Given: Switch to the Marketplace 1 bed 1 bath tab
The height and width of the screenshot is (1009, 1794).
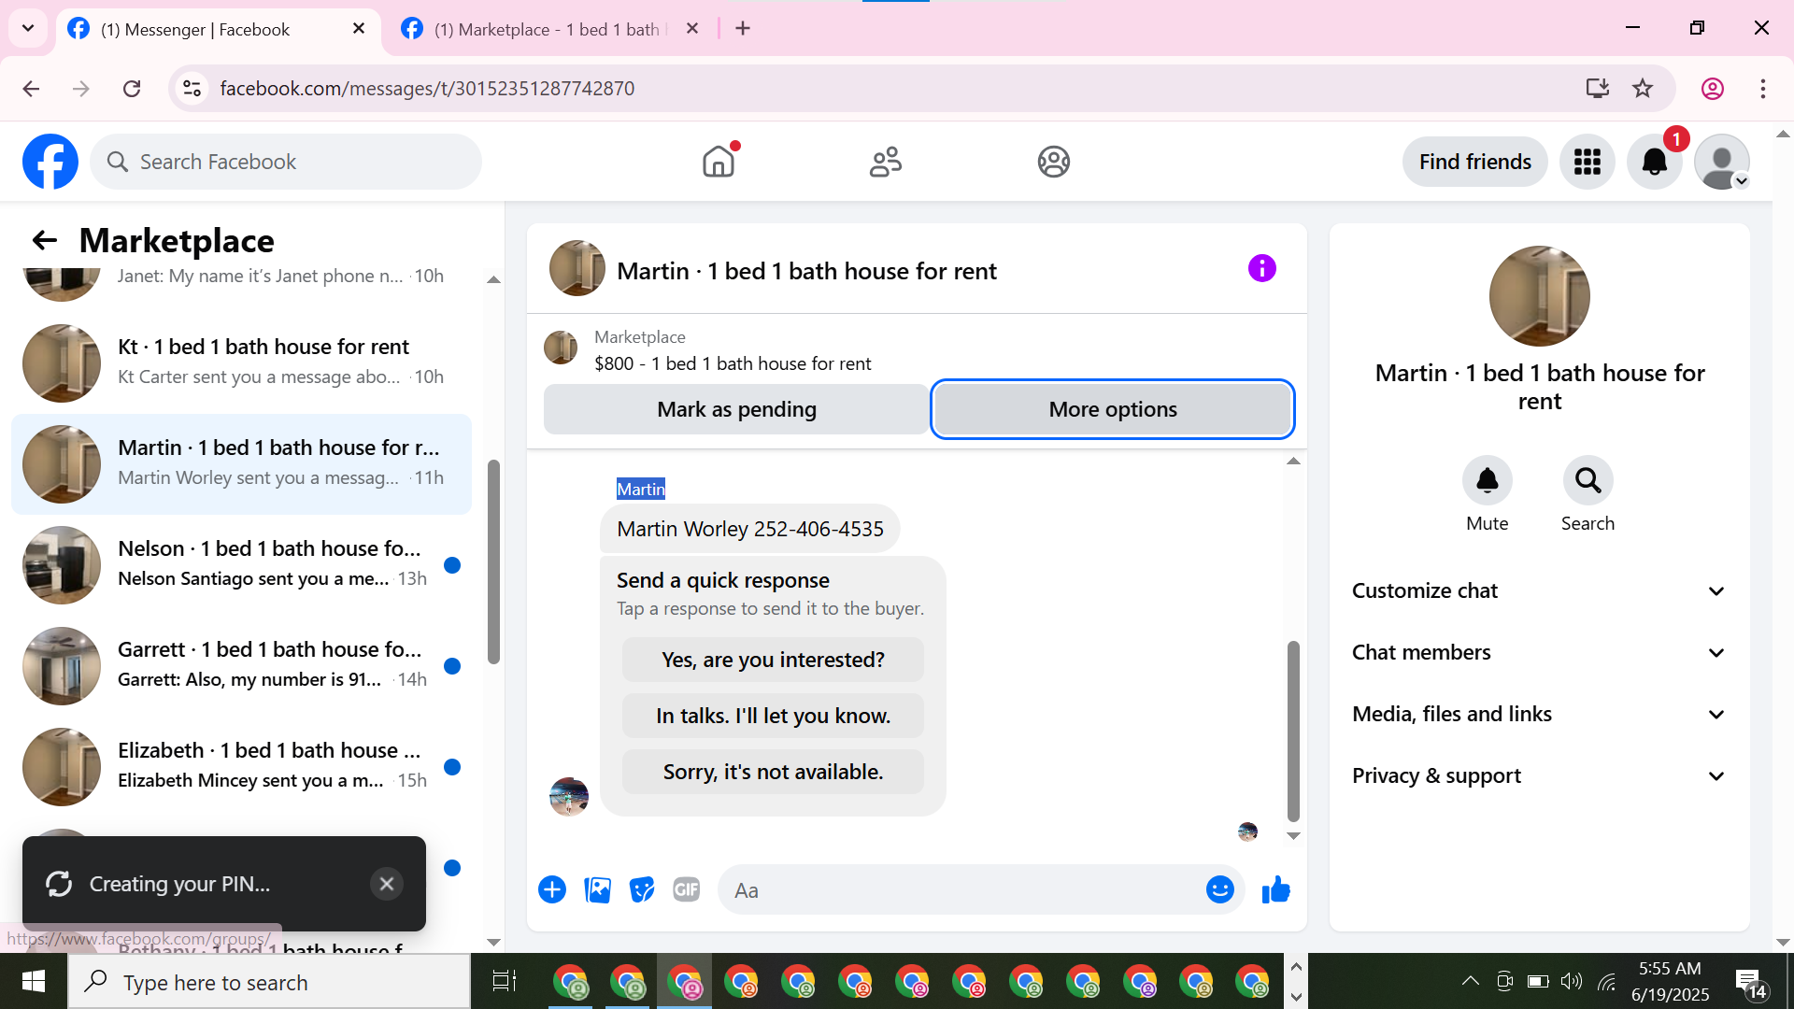Looking at the screenshot, I should tap(551, 29).
